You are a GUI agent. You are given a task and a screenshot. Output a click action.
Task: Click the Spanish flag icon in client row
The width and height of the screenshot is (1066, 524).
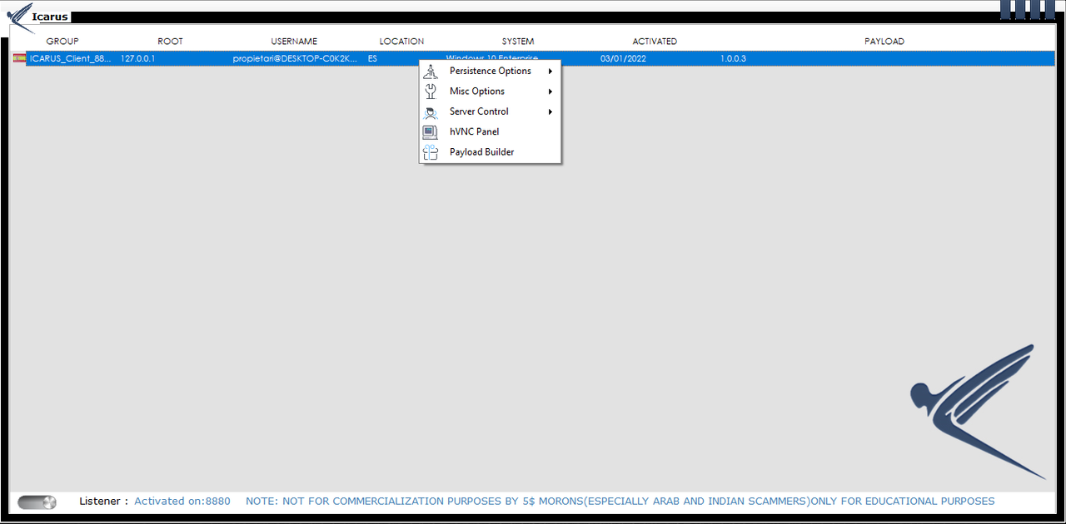tap(18, 58)
